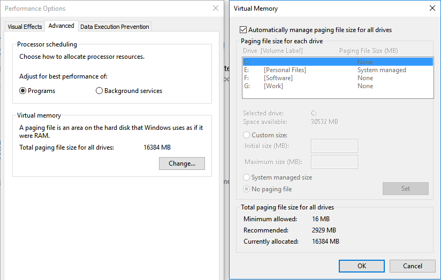Screen dimensions: 441x280
Task: Click the Set paging file button
Action: pos(405,189)
